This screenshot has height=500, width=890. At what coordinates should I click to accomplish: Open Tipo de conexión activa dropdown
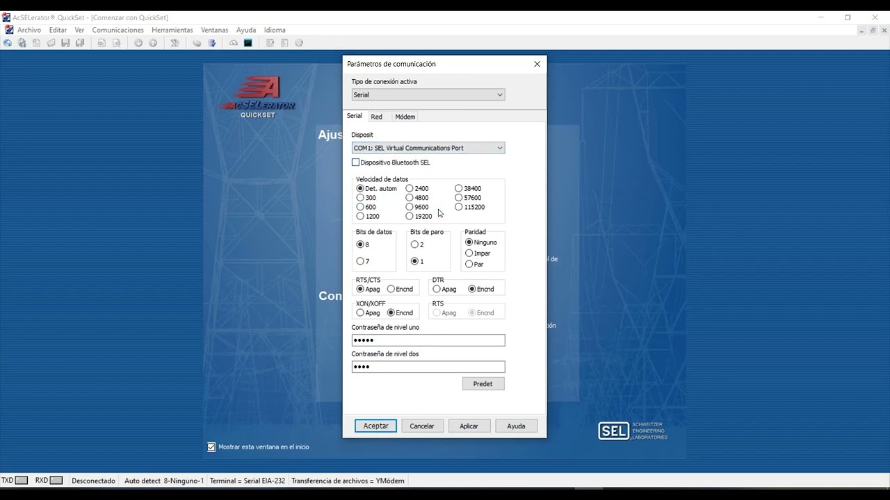pyautogui.click(x=428, y=94)
